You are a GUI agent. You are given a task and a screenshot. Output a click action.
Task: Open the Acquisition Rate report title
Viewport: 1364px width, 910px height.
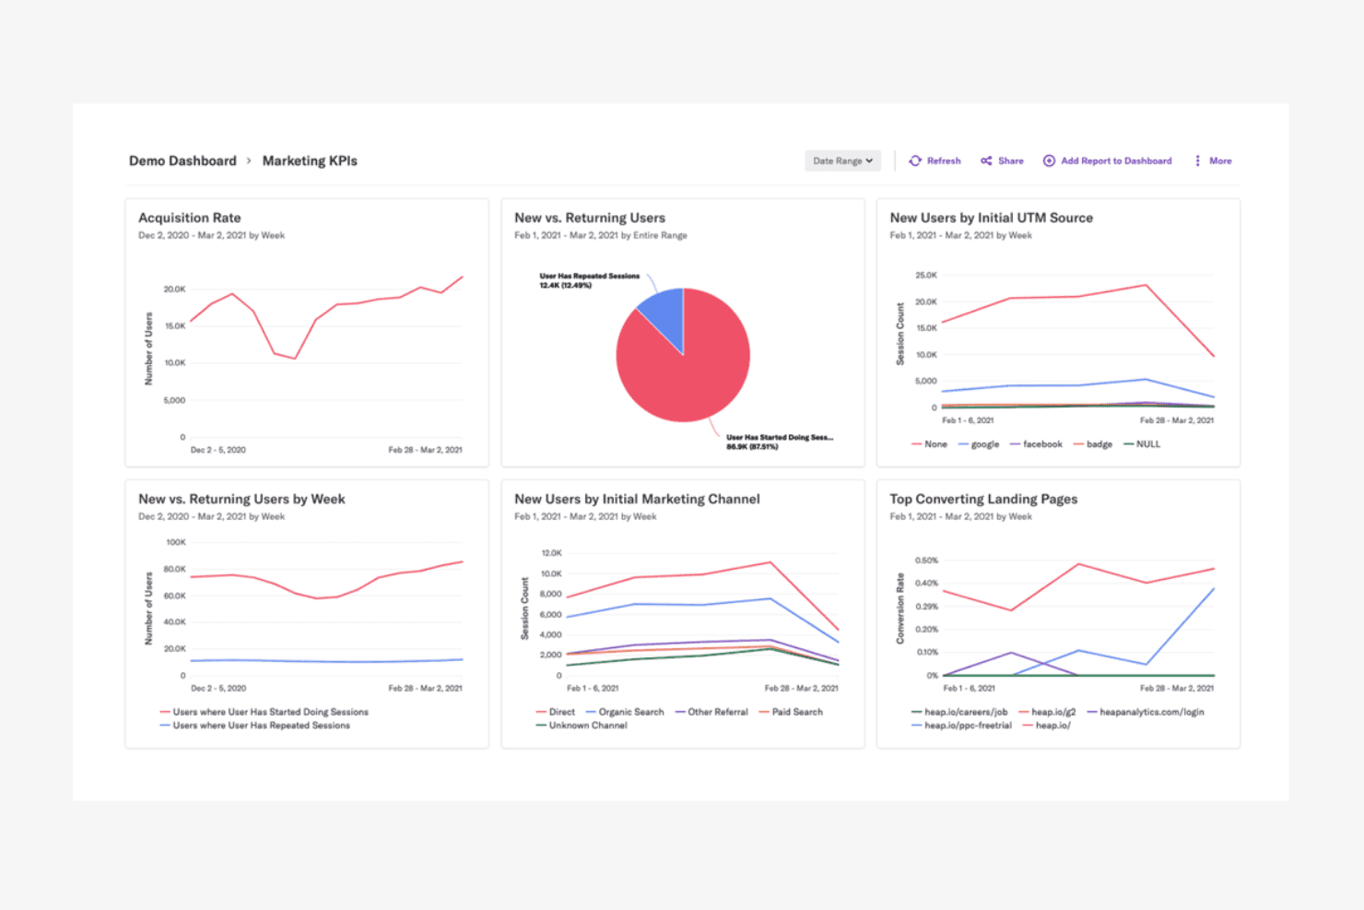click(190, 218)
